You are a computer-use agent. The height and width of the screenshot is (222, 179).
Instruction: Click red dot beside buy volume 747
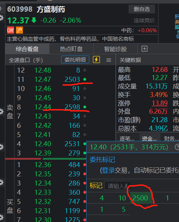[85, 201]
